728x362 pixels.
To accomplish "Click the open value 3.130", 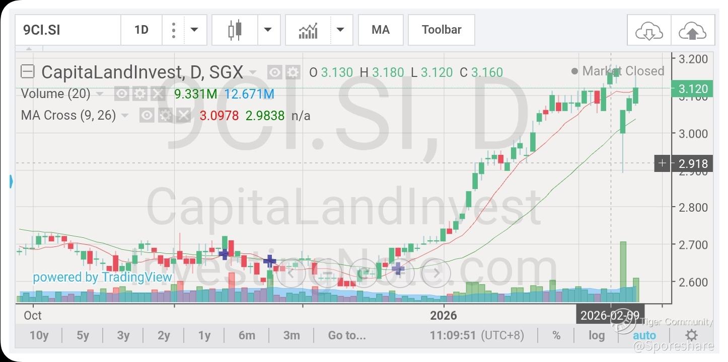I will [x=337, y=72].
